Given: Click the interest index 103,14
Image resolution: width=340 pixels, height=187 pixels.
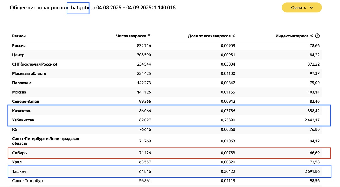Looking at the screenshot, I should click(x=314, y=92).
